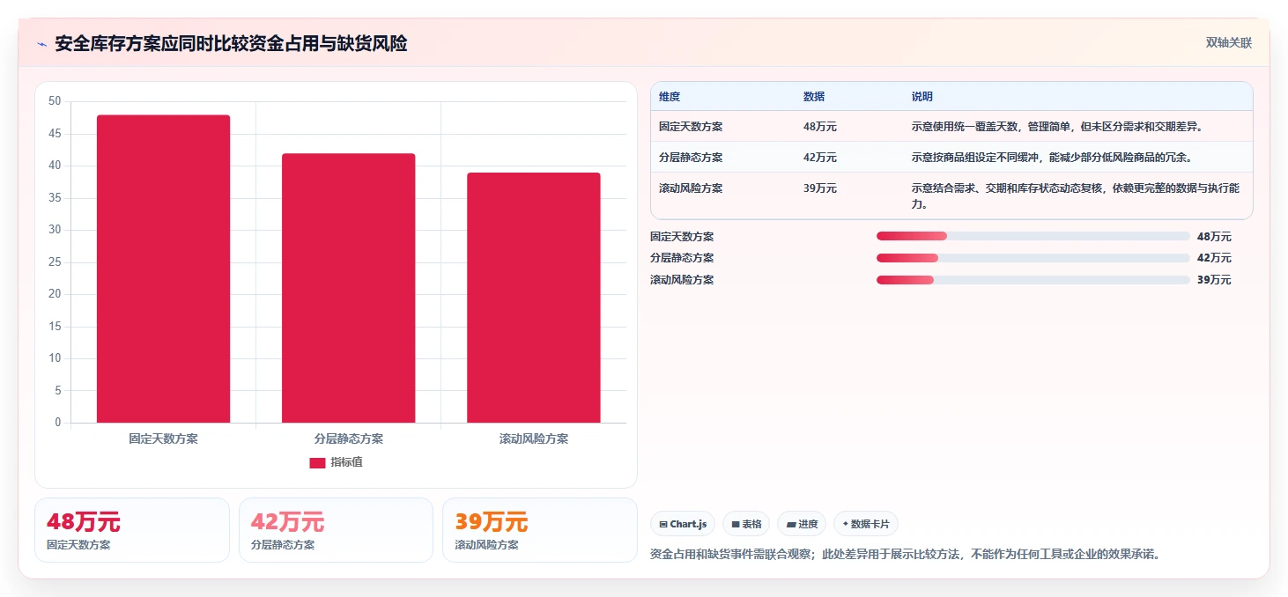
Task: Open the 39万元 data card
Action: point(540,530)
